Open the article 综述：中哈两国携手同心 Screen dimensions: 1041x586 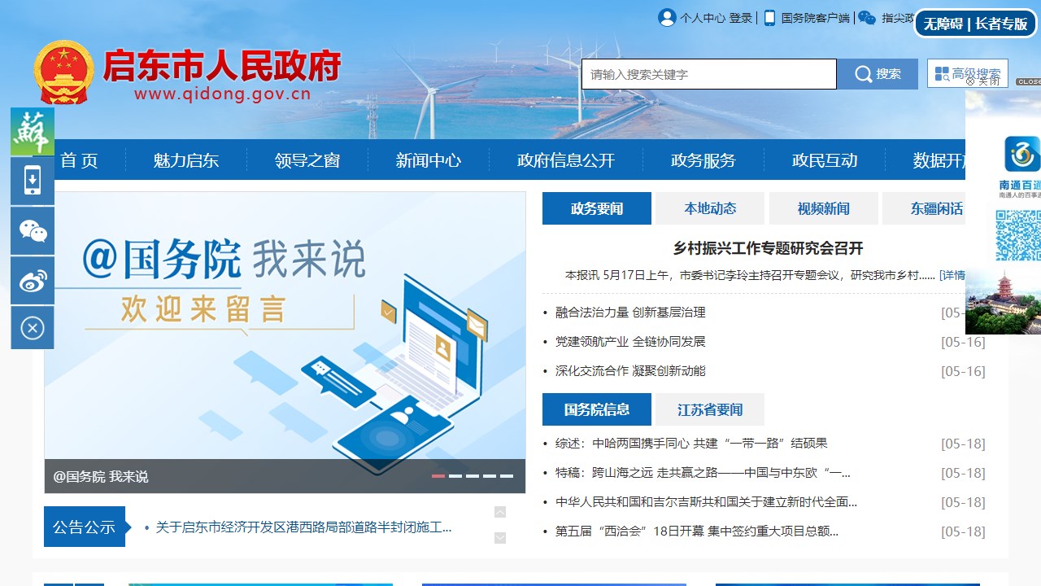(x=691, y=444)
